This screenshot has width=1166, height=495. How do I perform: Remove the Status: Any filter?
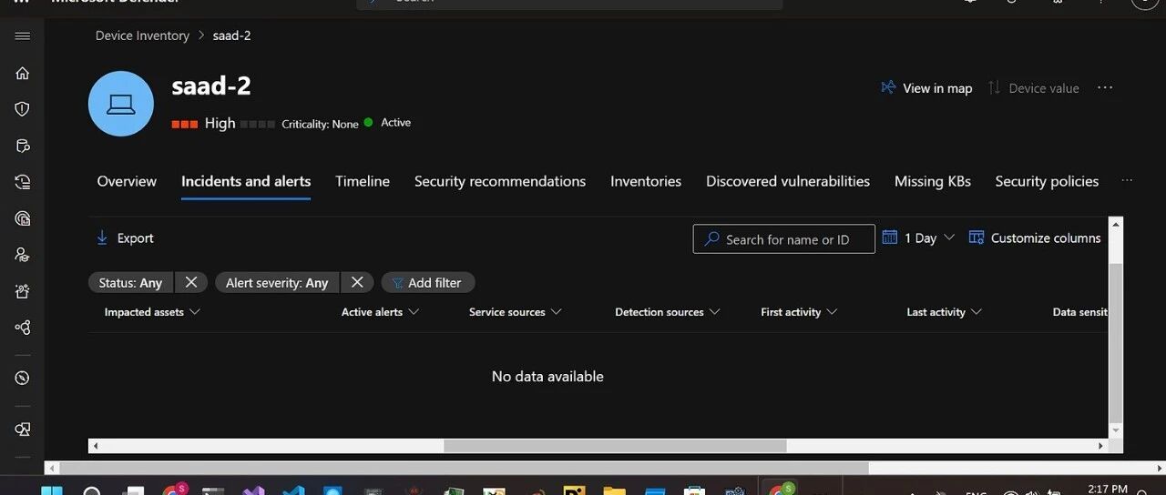pos(190,282)
